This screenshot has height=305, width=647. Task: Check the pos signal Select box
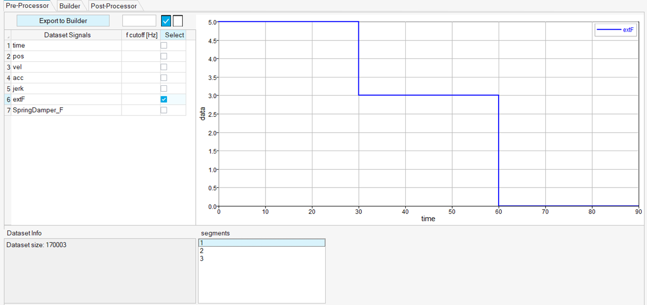(164, 56)
